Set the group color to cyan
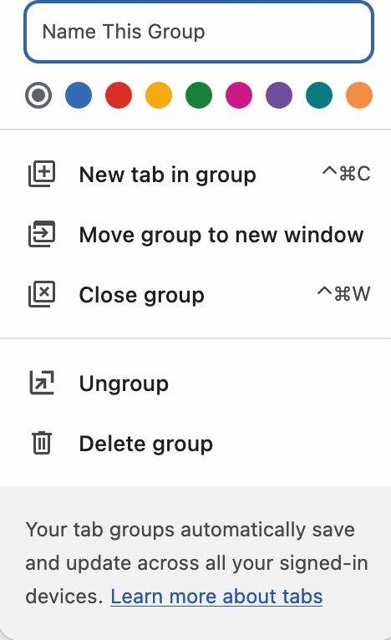Image resolution: width=391 pixels, height=640 pixels. [x=319, y=95]
